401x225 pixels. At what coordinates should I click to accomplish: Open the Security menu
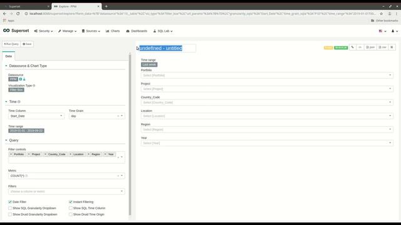click(x=43, y=31)
